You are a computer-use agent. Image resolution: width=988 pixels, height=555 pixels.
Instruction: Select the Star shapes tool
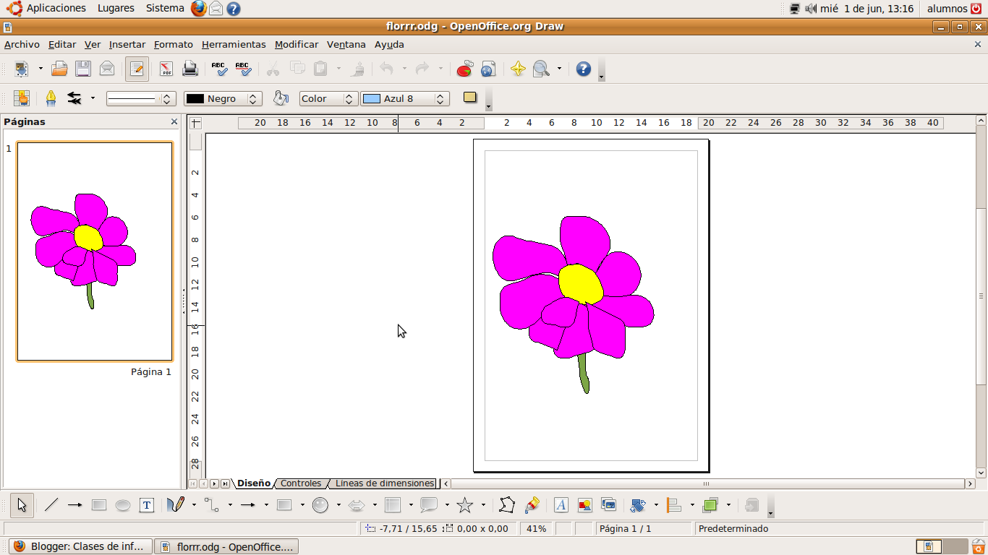[464, 505]
